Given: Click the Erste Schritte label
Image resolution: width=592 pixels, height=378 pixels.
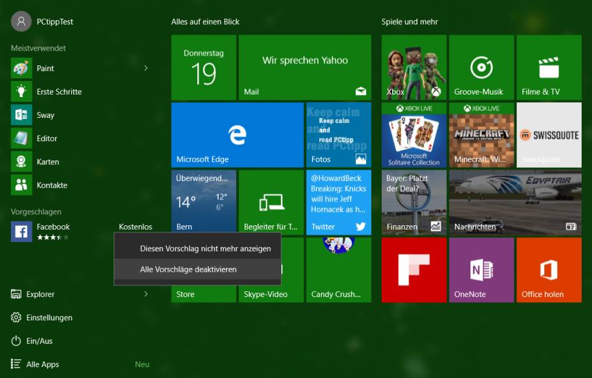Looking at the screenshot, I should pos(60,92).
